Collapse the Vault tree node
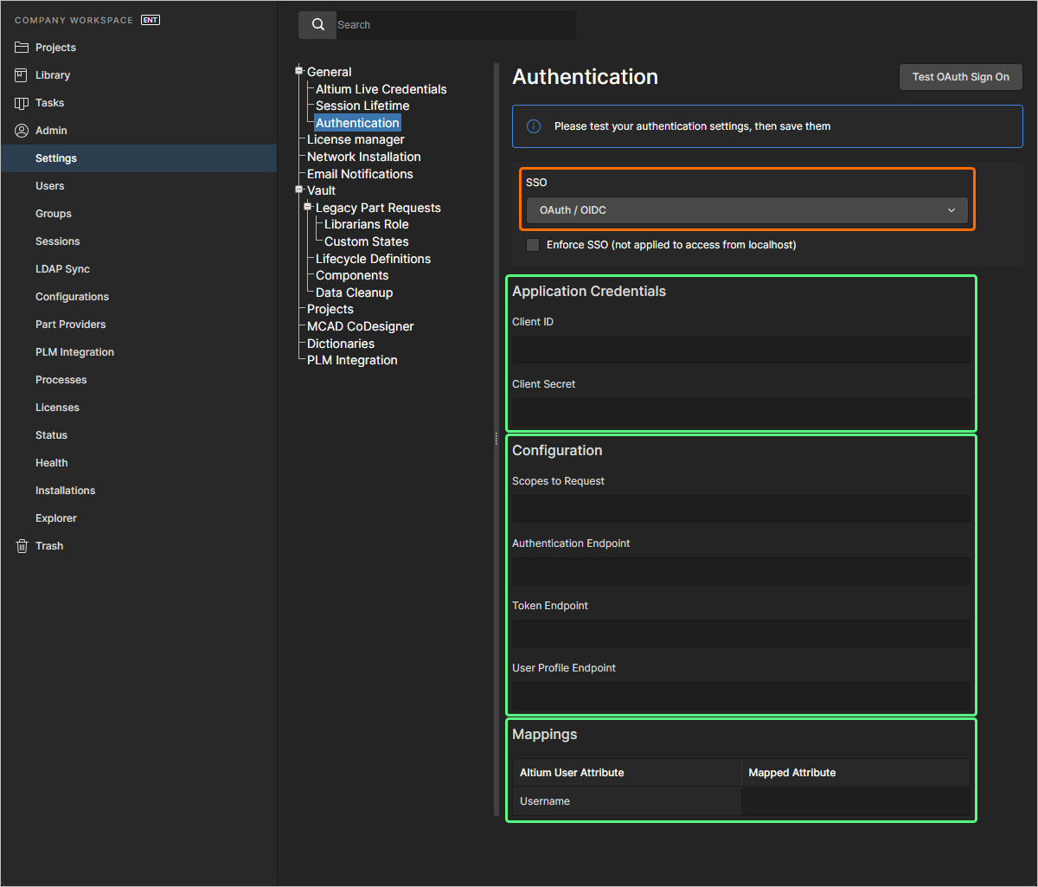The image size is (1038, 887). [299, 190]
